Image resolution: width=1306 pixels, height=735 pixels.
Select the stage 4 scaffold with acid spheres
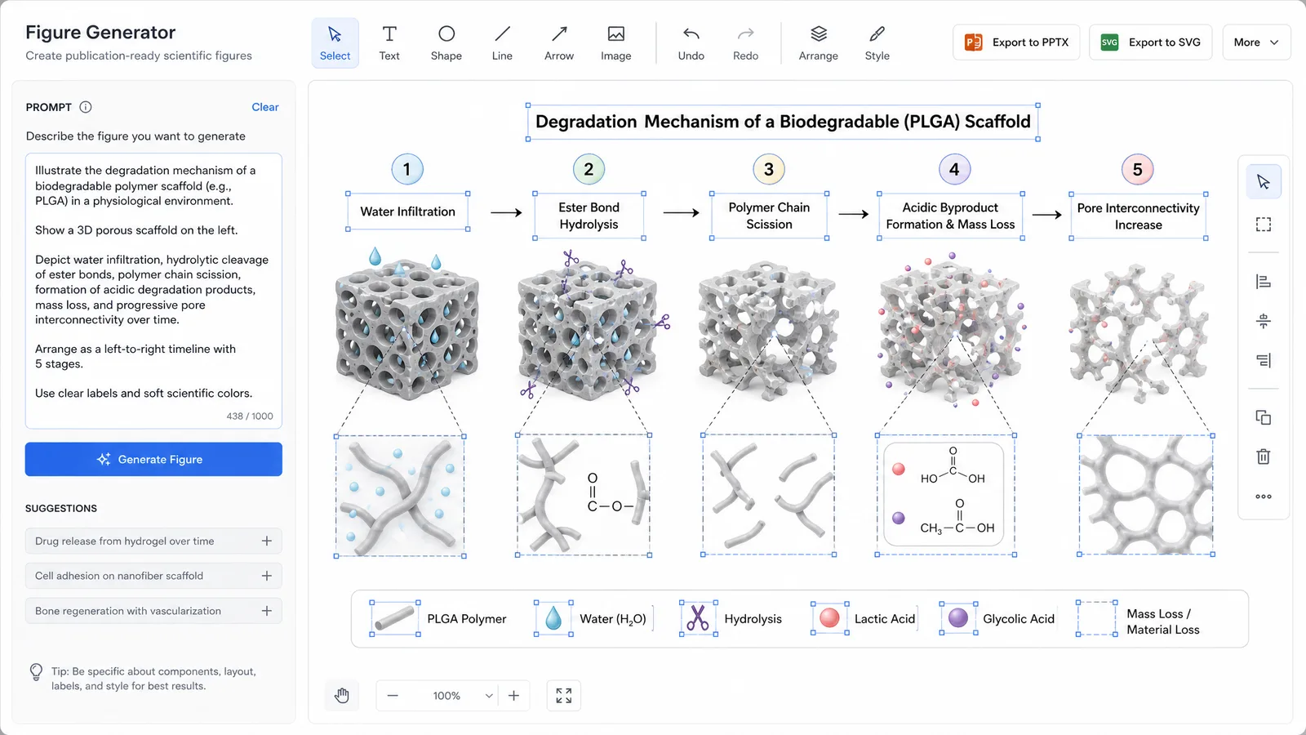(951, 328)
